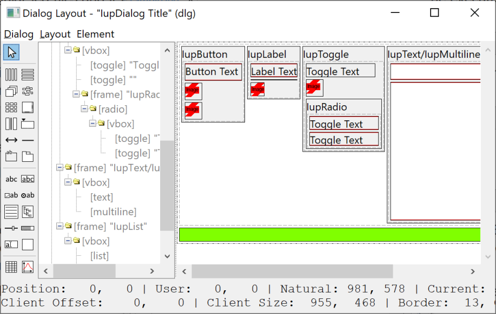Choose the radio button element tool

pos(28,195)
